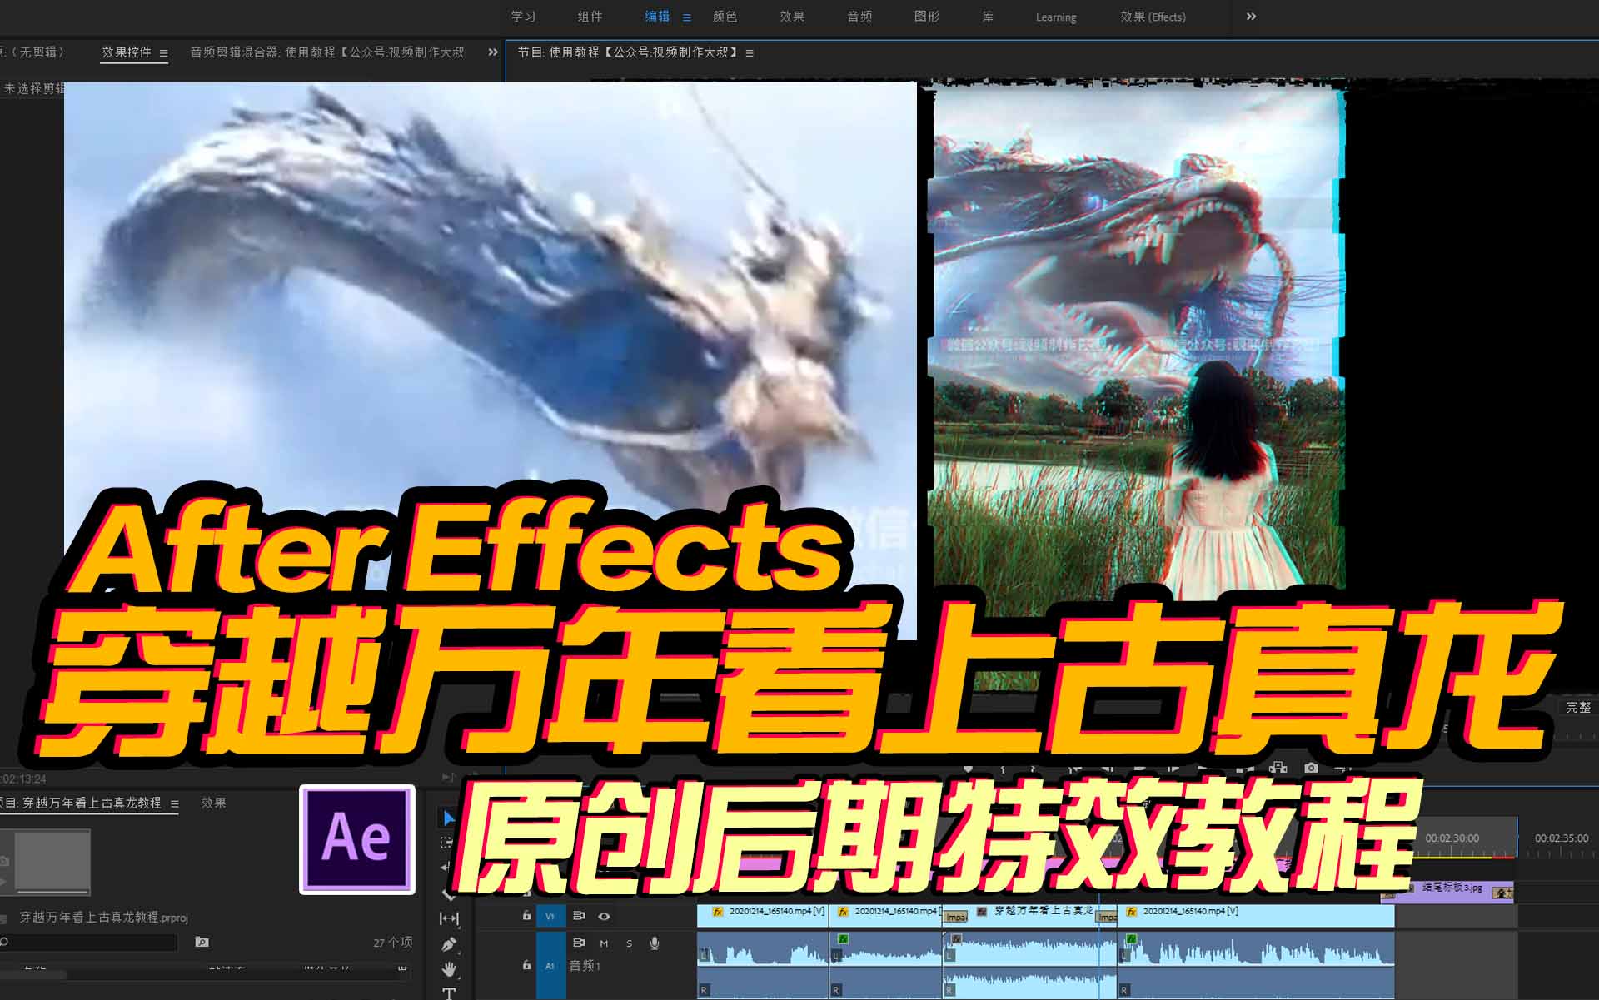This screenshot has height=1000, width=1599.
Task: Switch to the 学习 workspace tab
Action: (x=523, y=17)
